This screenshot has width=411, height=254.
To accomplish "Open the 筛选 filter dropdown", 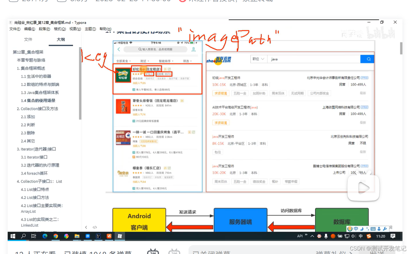I will [187, 61].
